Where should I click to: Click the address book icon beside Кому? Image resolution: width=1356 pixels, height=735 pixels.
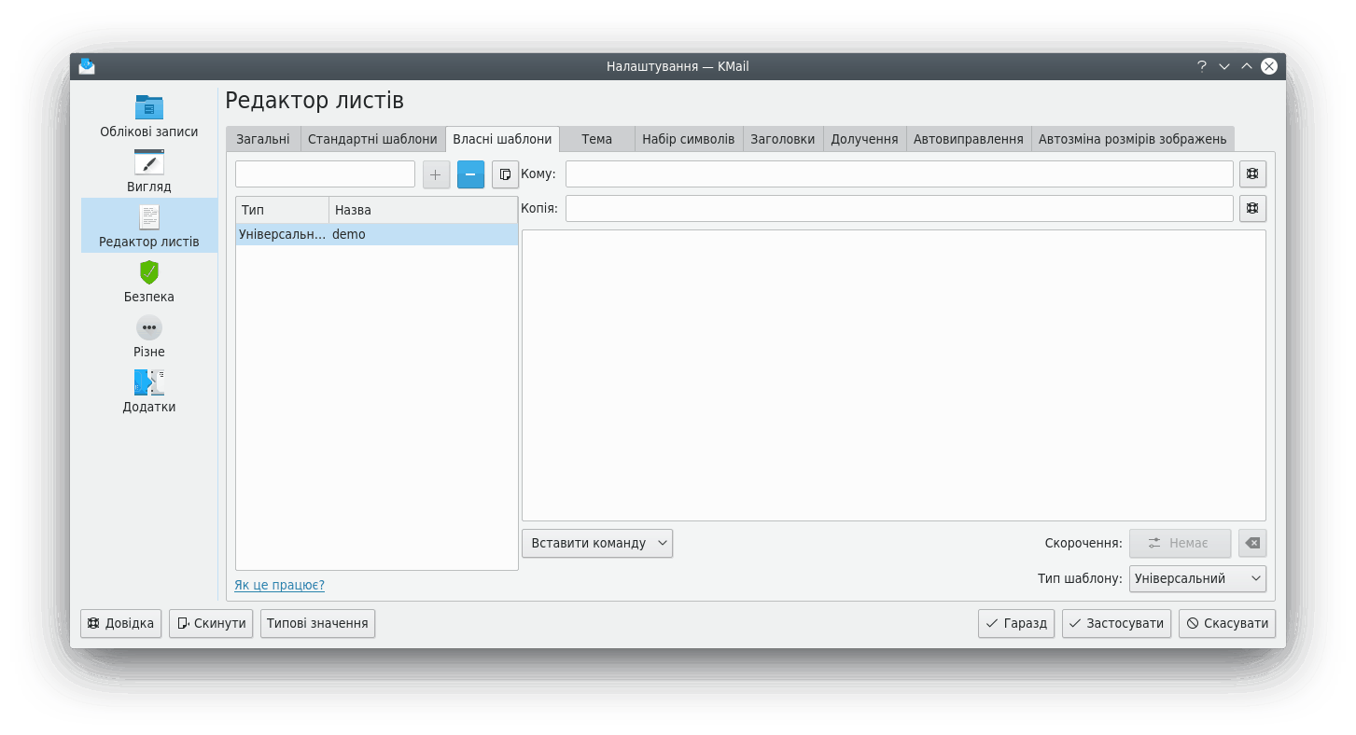click(x=1252, y=174)
